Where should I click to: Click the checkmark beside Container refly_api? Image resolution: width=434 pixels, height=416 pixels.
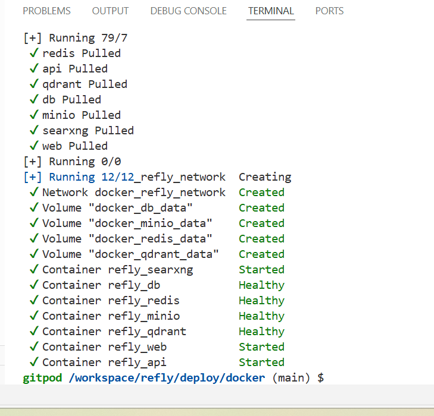pos(34,363)
